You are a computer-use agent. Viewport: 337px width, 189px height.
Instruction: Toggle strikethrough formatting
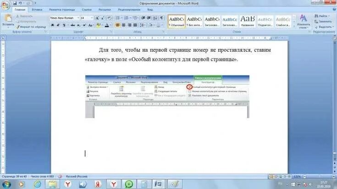coord(72,25)
